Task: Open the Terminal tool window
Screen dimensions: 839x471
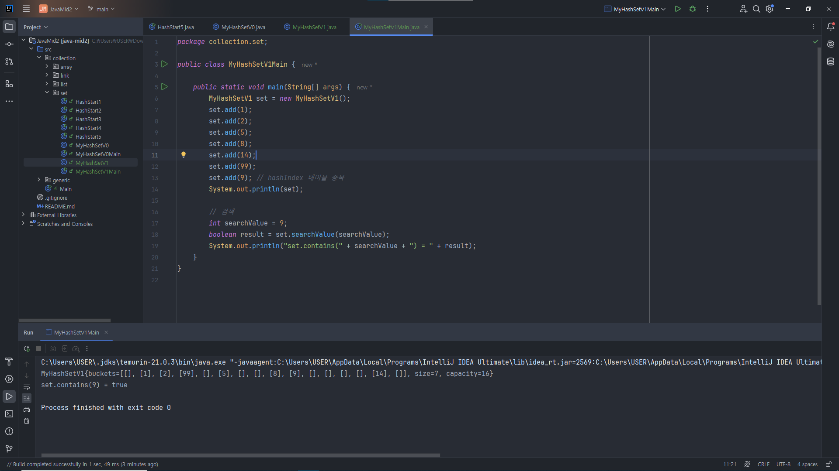Action: point(9,414)
